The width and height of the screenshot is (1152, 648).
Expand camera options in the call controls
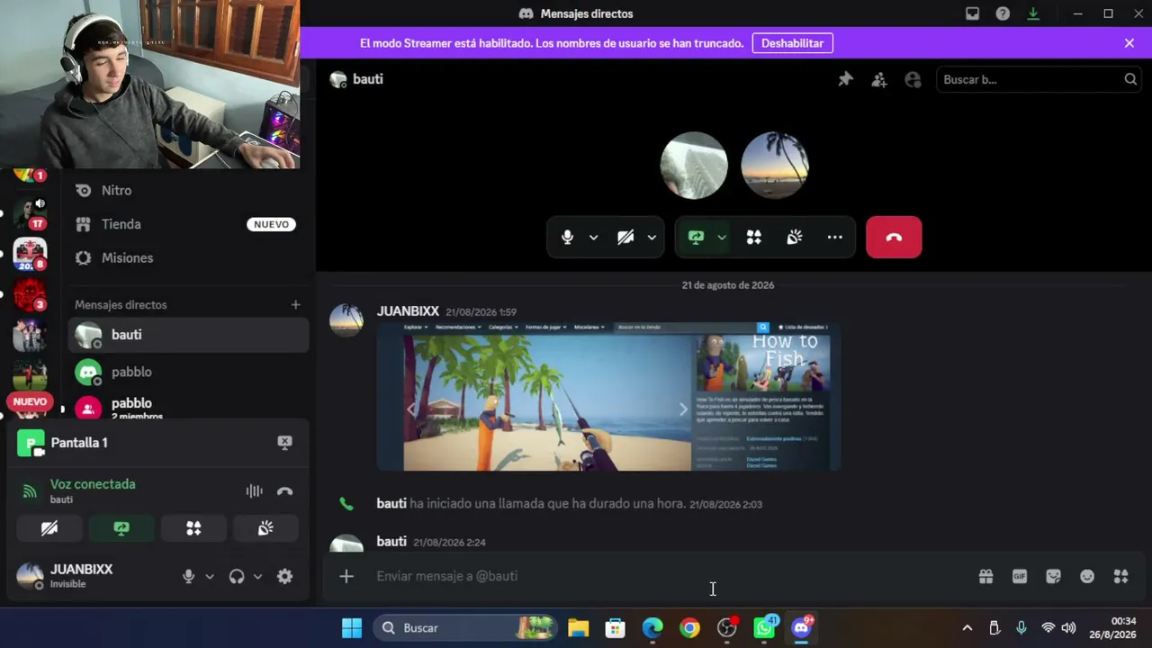click(652, 238)
